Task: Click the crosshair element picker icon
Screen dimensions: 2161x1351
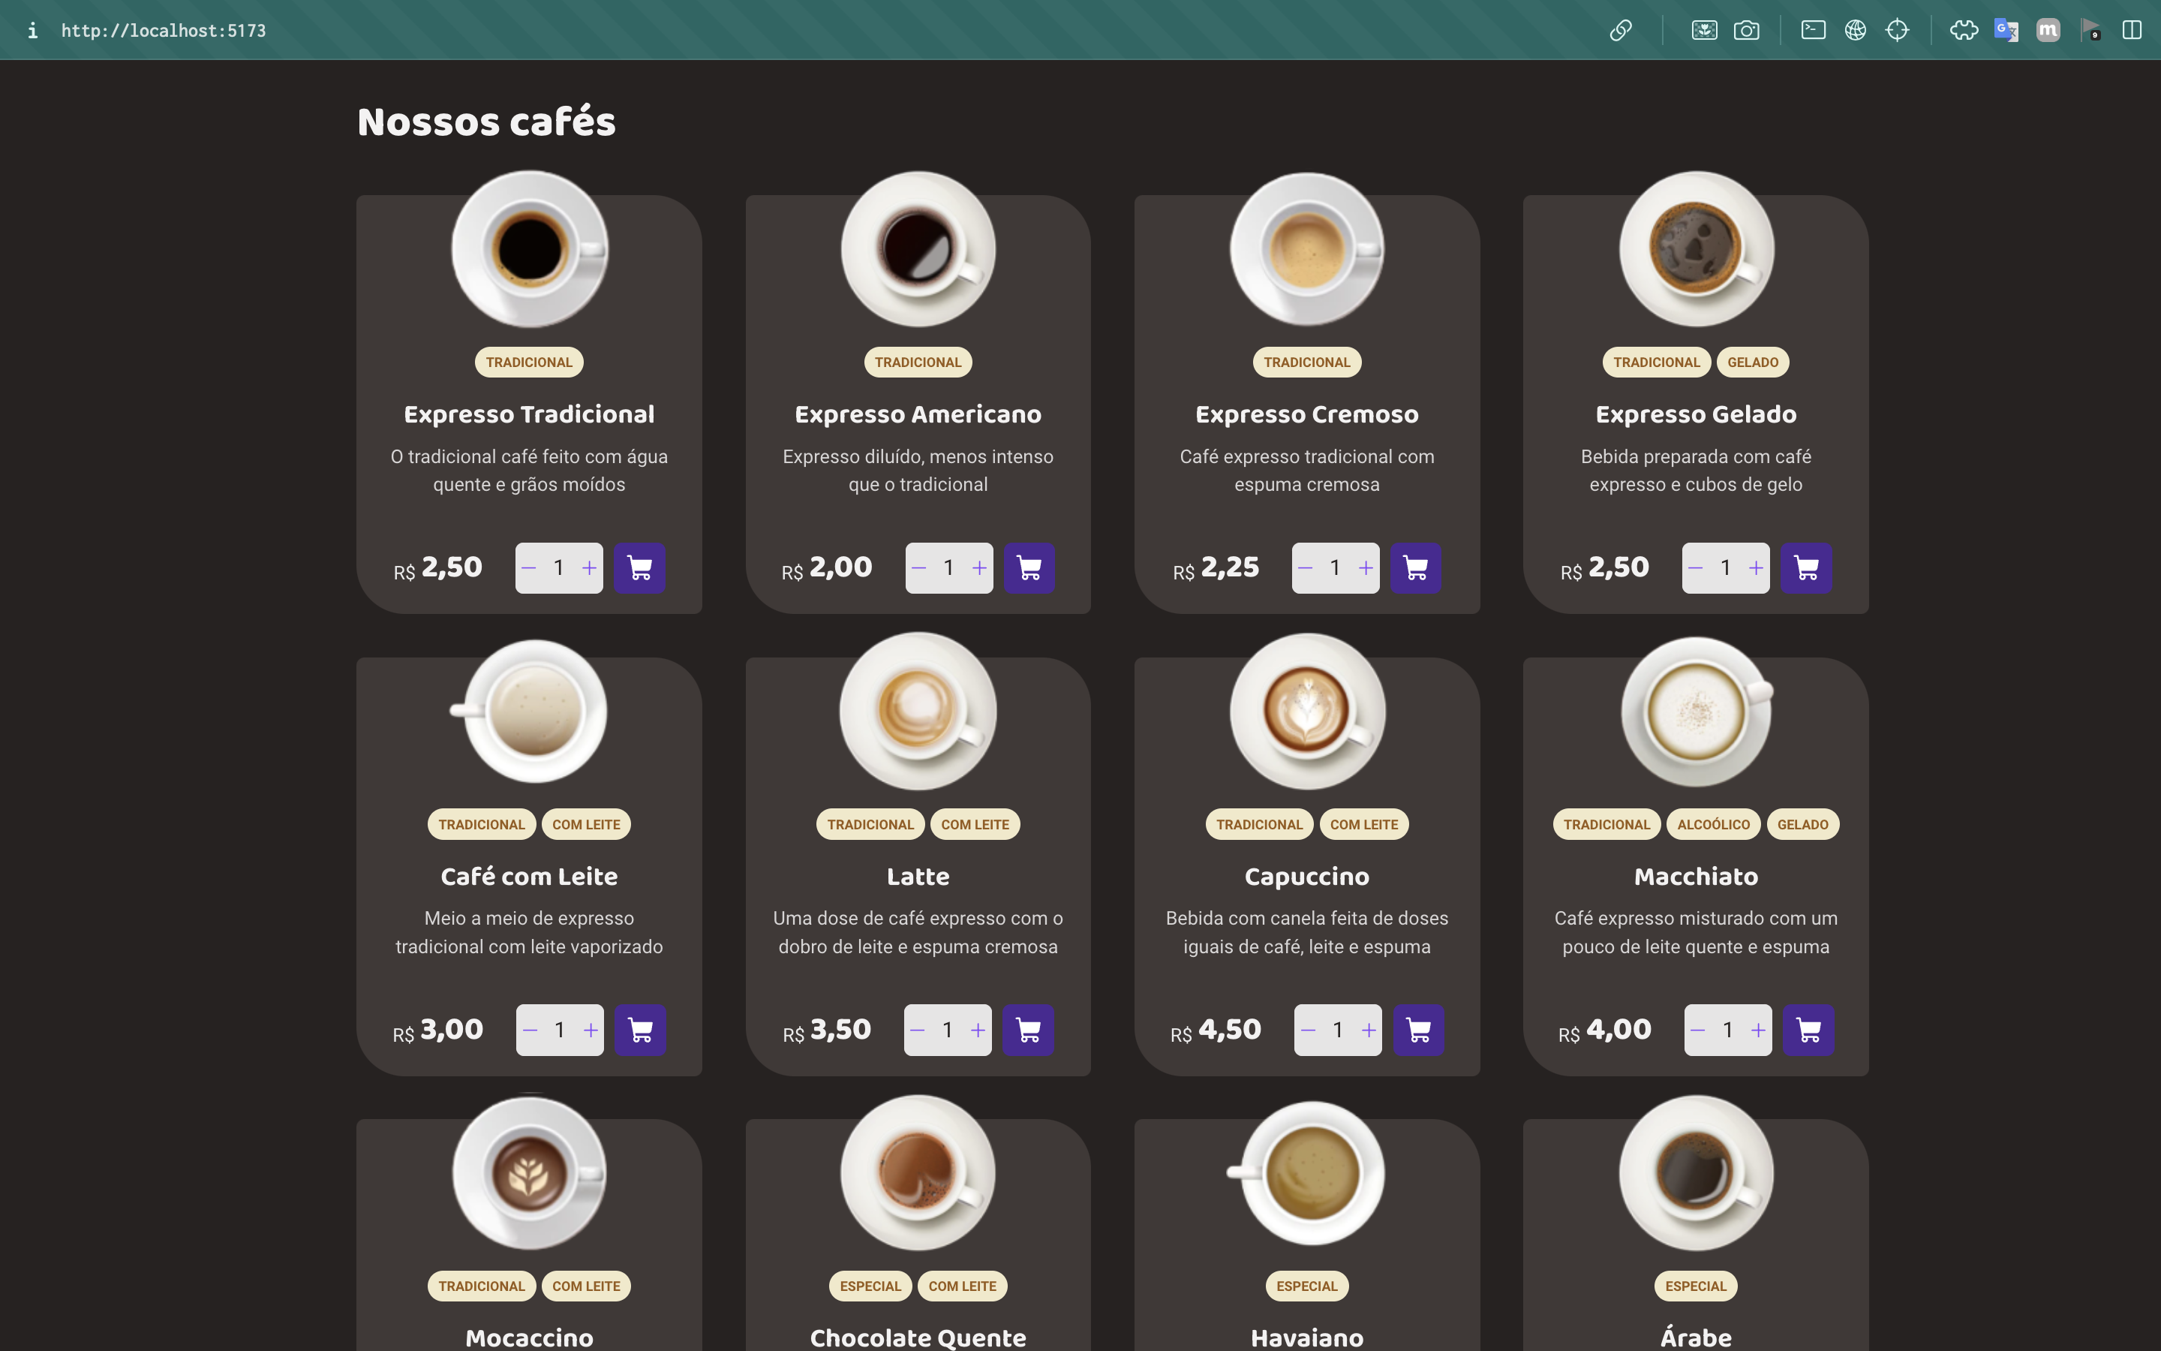Action: (1897, 30)
